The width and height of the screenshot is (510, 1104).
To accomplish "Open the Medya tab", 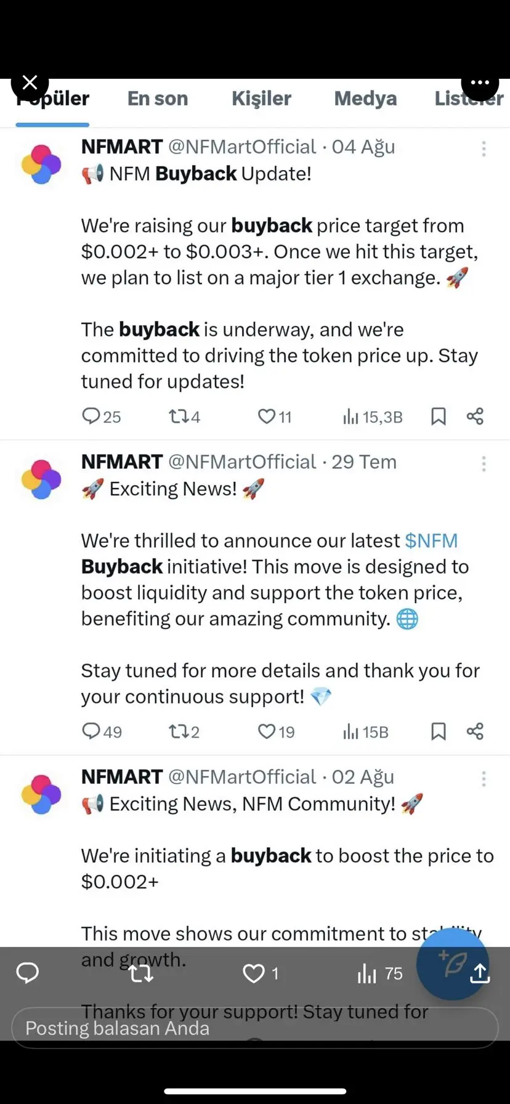I will (365, 99).
